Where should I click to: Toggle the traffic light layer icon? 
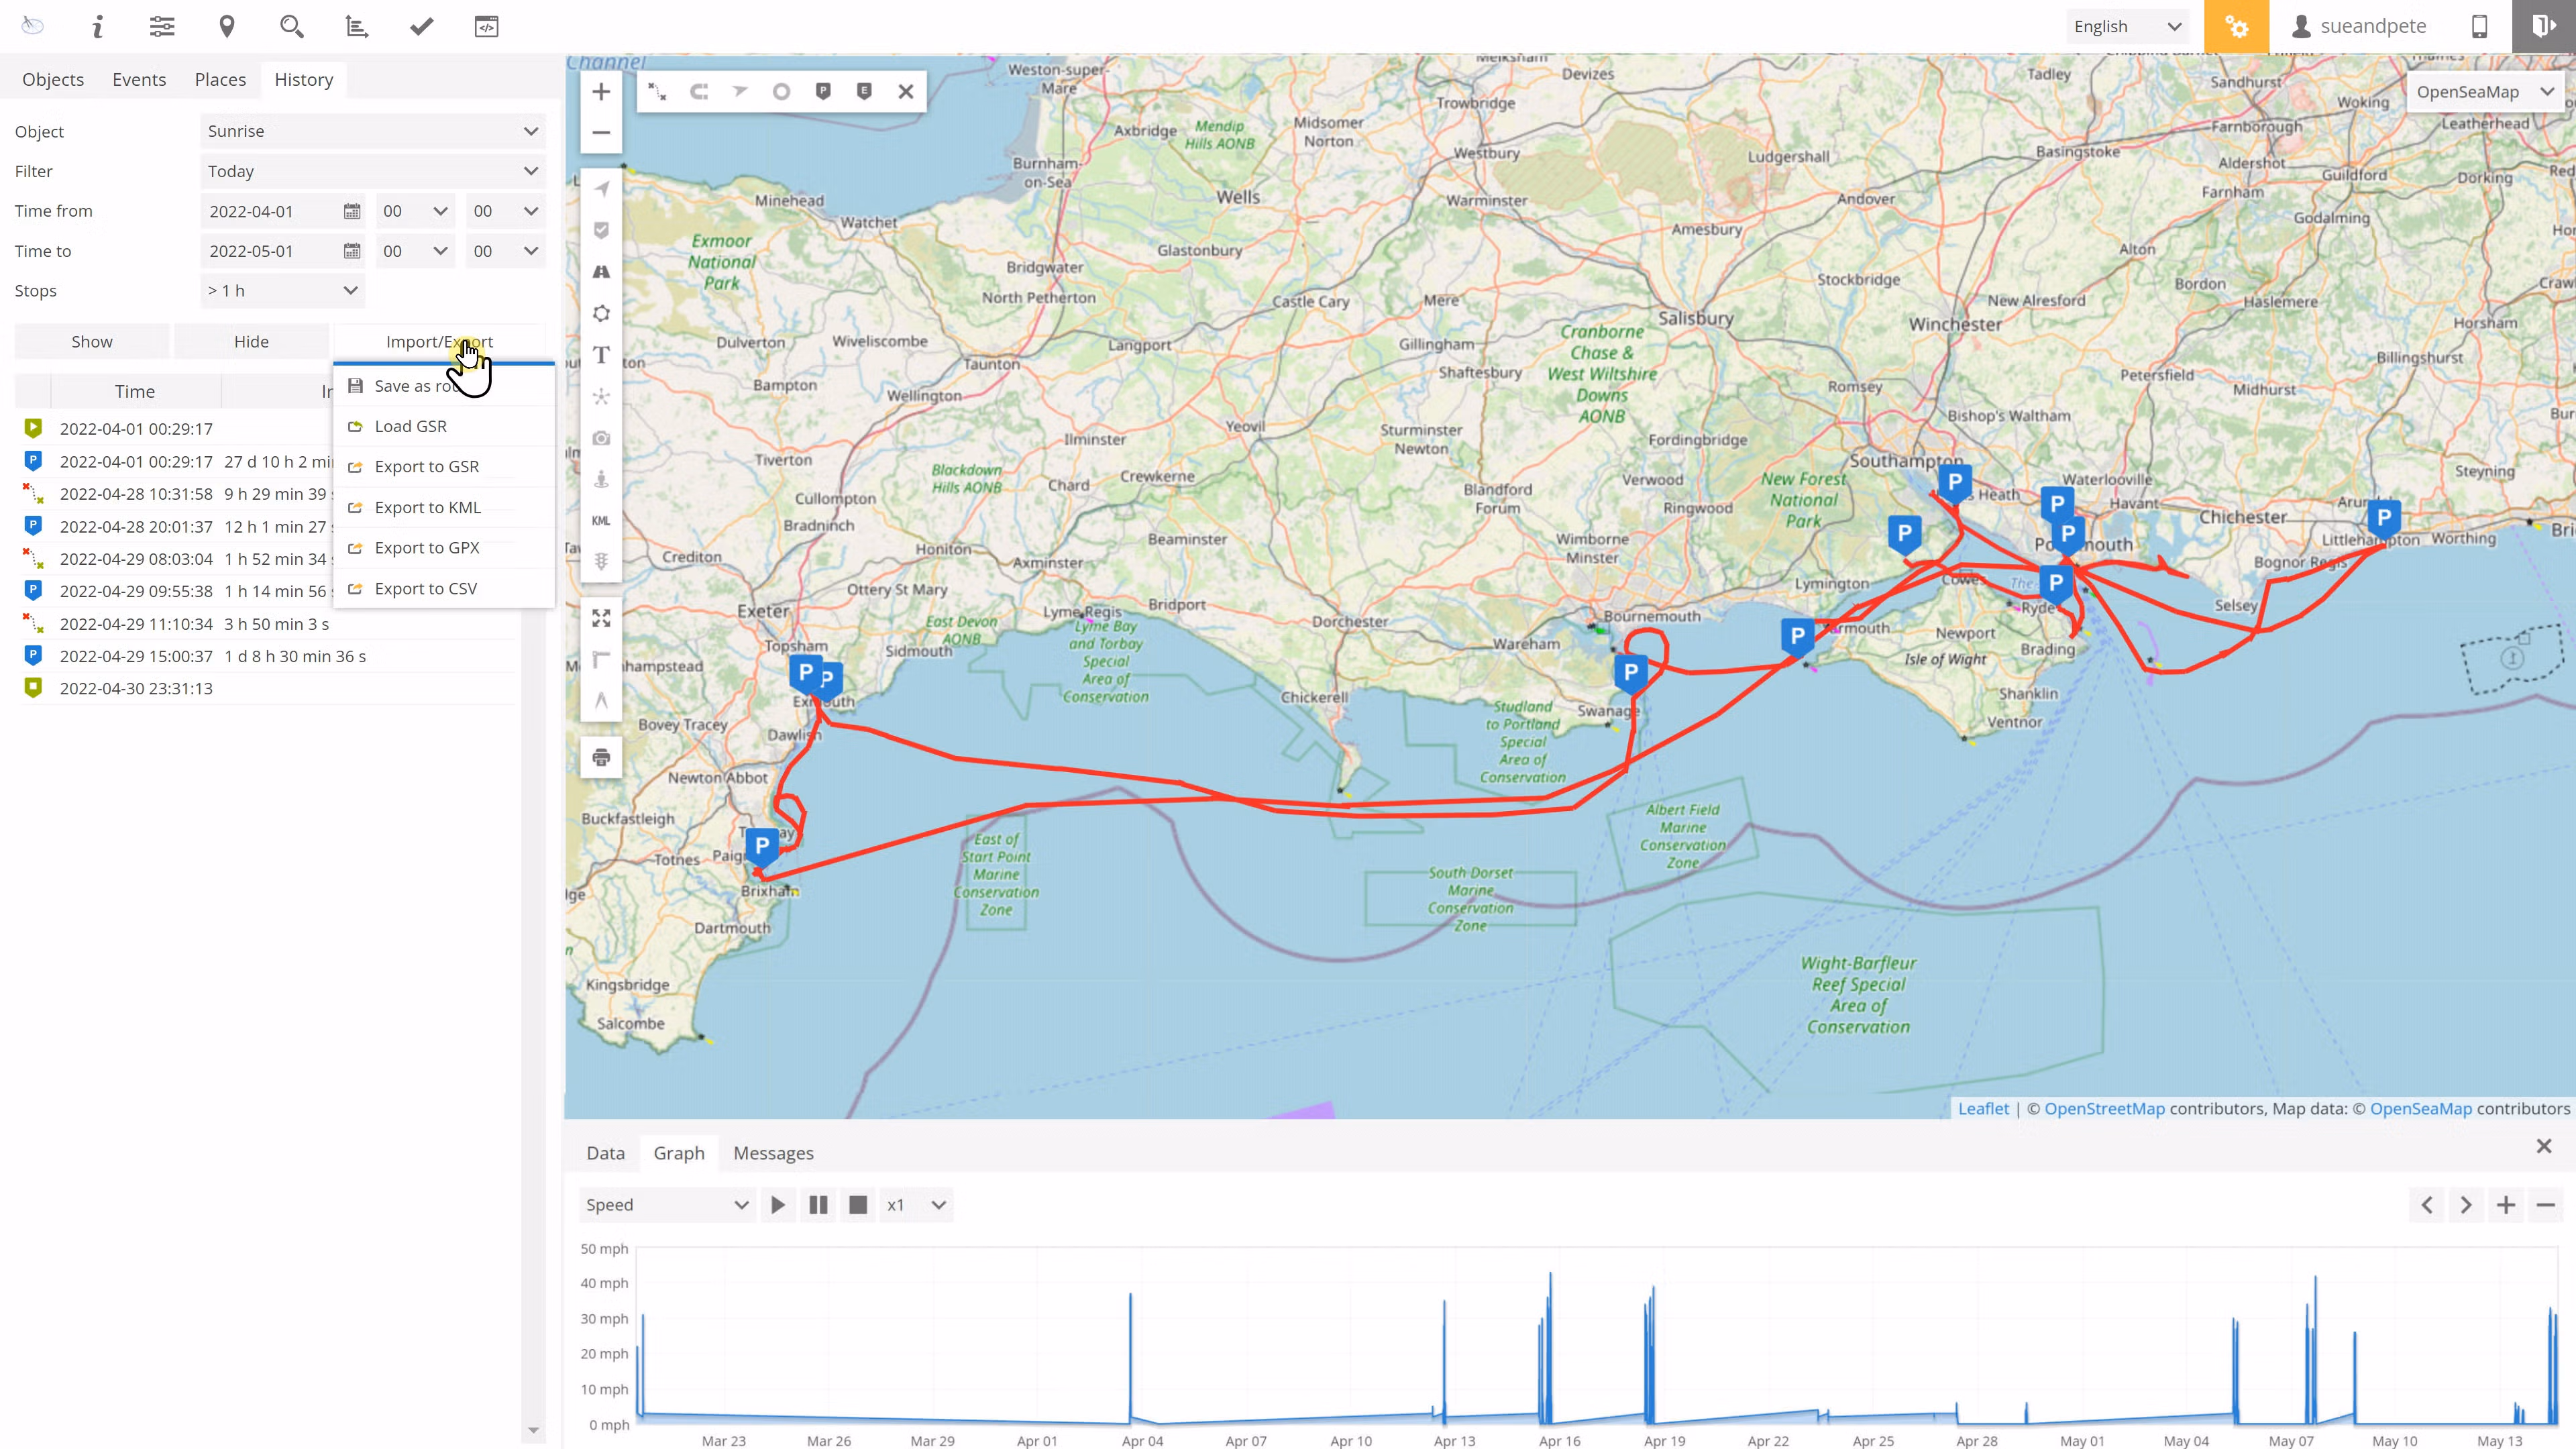(601, 561)
